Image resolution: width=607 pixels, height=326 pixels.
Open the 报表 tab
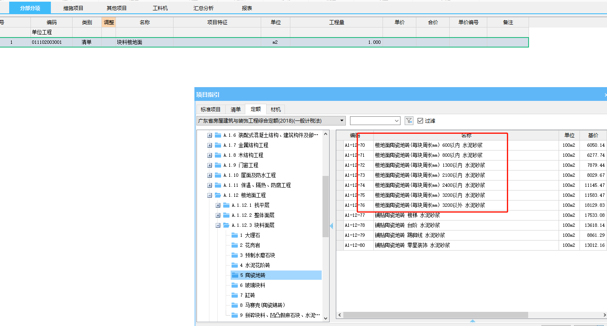point(247,8)
